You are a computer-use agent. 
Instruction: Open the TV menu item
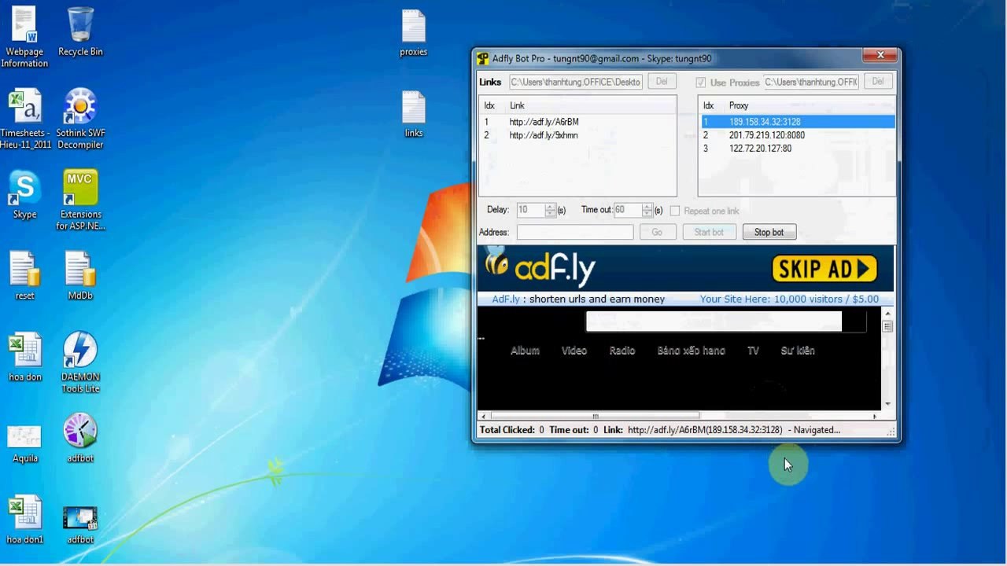tap(753, 351)
